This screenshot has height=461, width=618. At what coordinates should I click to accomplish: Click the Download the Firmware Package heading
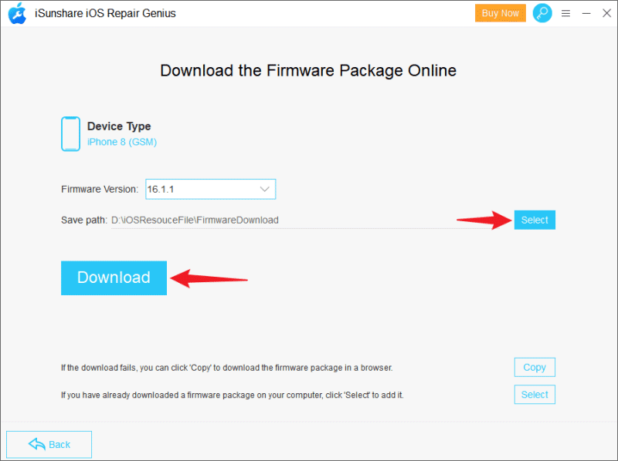tap(308, 71)
